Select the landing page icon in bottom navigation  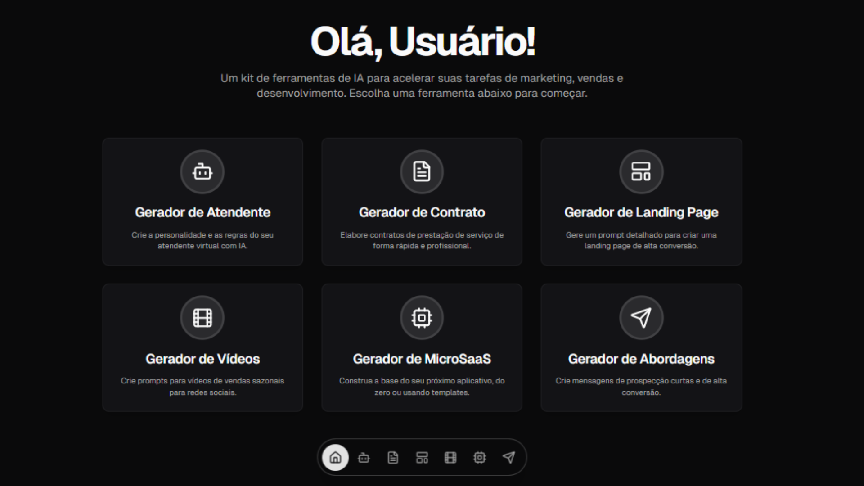click(422, 457)
